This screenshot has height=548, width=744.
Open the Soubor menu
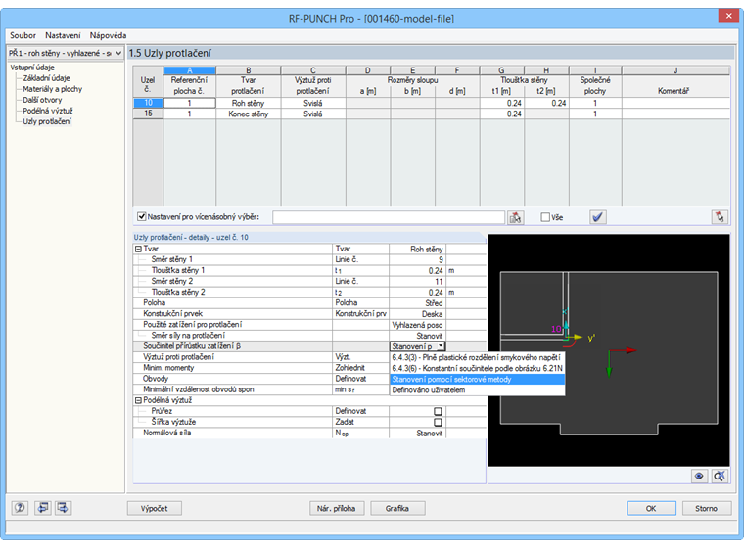(x=23, y=35)
